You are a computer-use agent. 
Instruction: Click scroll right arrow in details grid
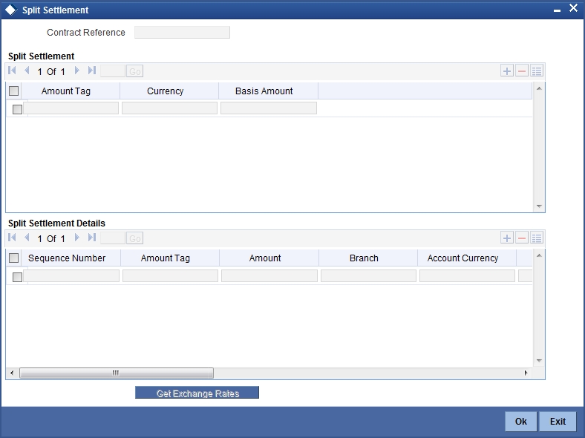526,373
